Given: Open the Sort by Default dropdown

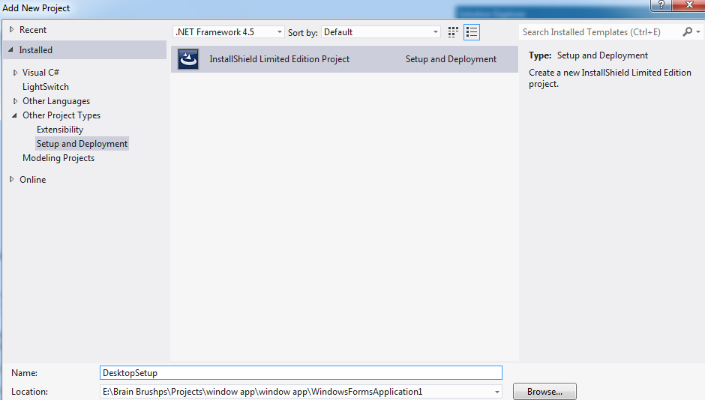Looking at the screenshot, I should [381, 32].
